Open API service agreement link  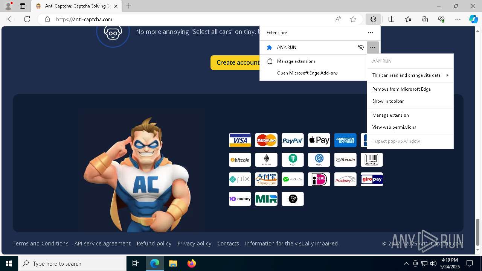click(x=102, y=244)
